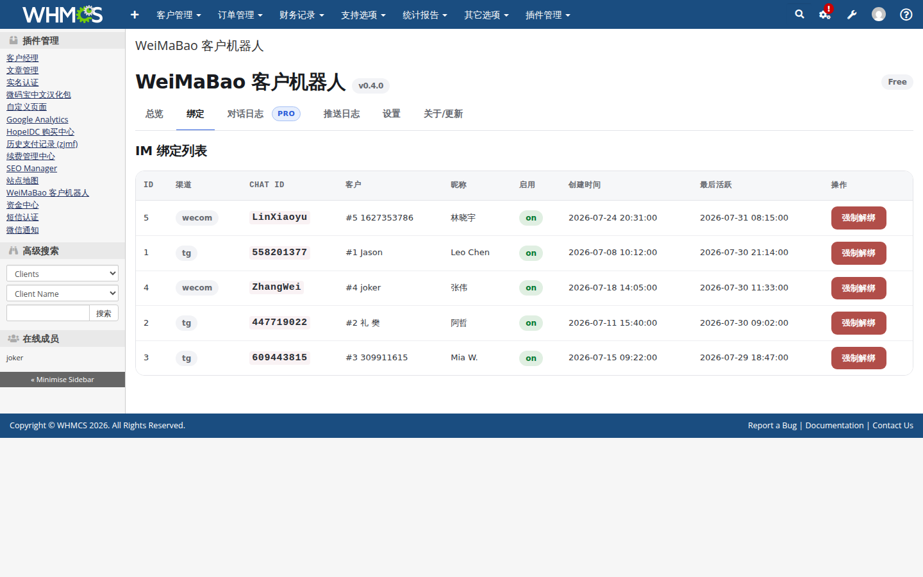Screen dimensions: 923x577
Task: Open the Client Name field dropdown
Action: [x=62, y=293]
